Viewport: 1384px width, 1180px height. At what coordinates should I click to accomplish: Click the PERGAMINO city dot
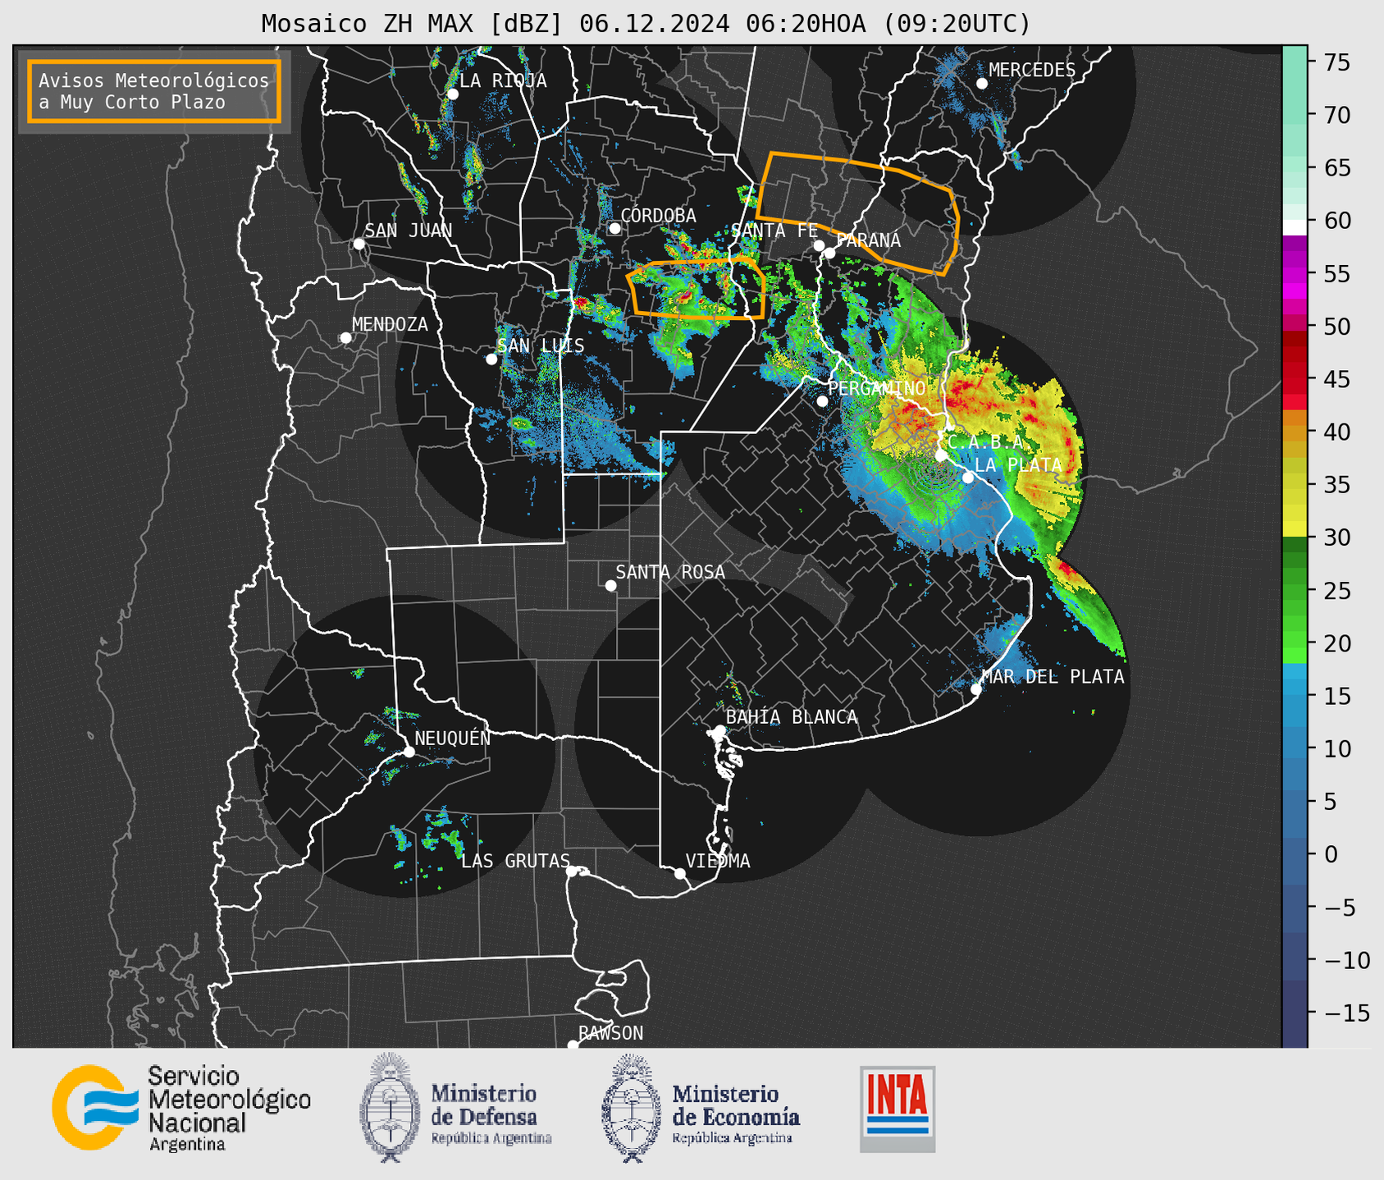822,401
